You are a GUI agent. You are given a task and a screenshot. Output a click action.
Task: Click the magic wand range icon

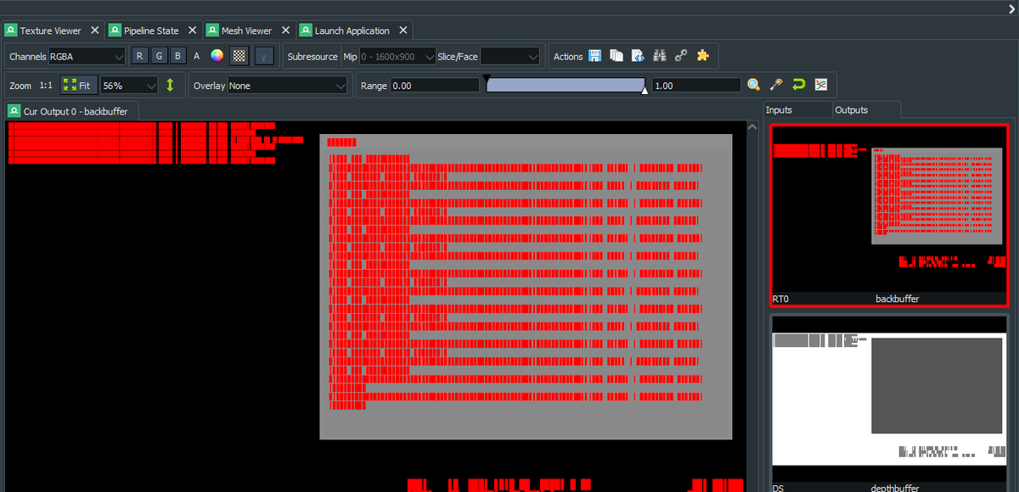775,85
